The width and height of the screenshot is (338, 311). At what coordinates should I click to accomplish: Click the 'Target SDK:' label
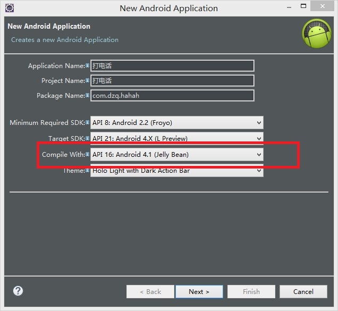point(67,138)
